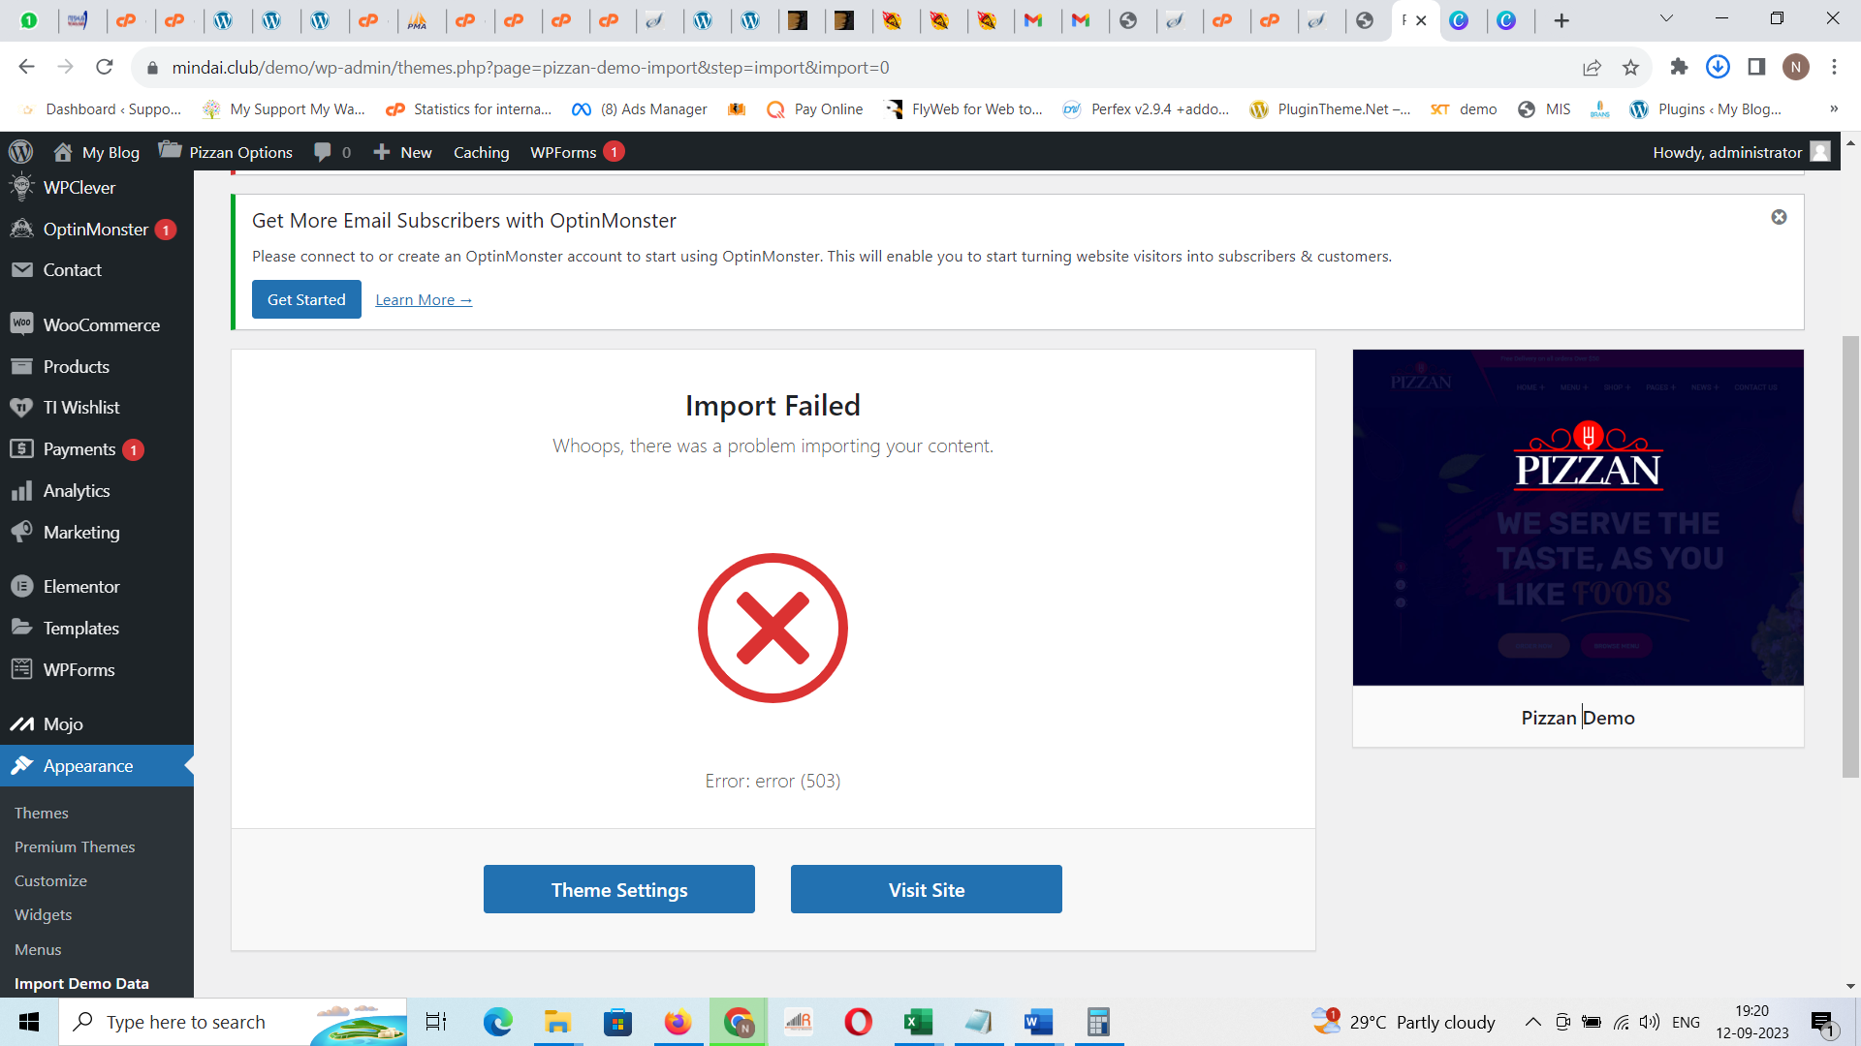Open Word from taskbar
Viewport: 1861px width, 1046px height.
click(x=1038, y=1022)
